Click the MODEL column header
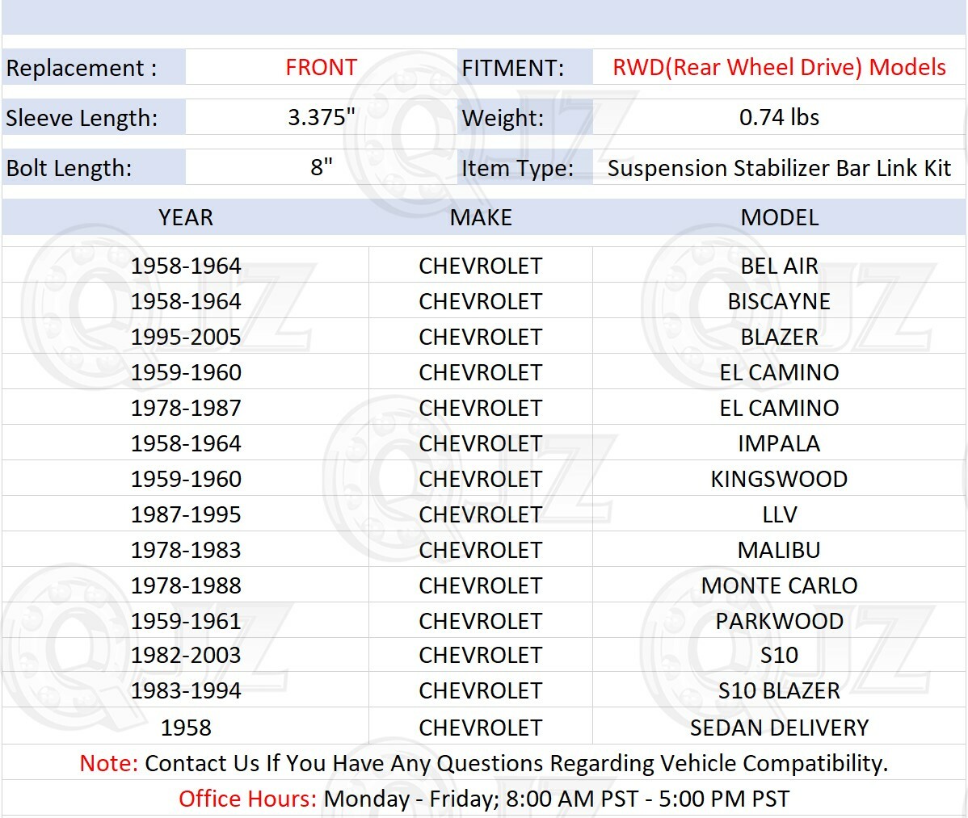 (780, 217)
